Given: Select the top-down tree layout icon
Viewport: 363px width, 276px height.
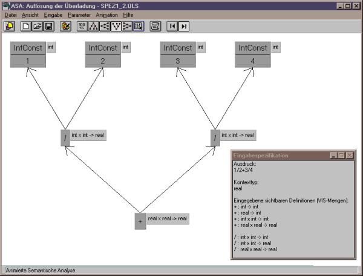Looking at the screenshot, I should [x=94, y=26].
